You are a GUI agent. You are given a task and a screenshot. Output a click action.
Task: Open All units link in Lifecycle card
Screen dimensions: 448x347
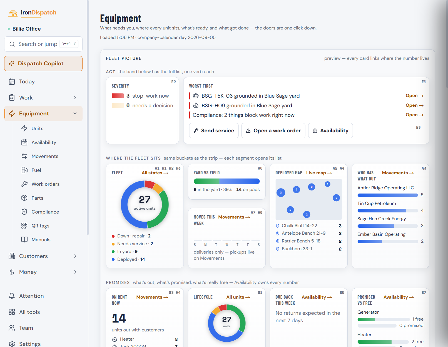238,297
